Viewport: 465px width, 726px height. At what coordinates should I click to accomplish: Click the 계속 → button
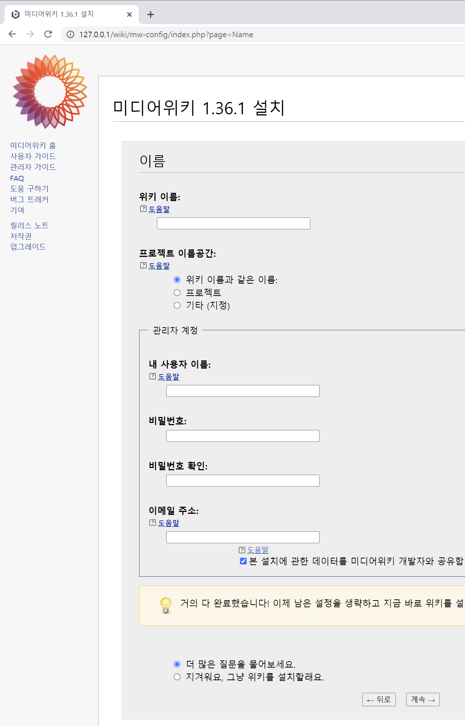pyautogui.click(x=423, y=700)
